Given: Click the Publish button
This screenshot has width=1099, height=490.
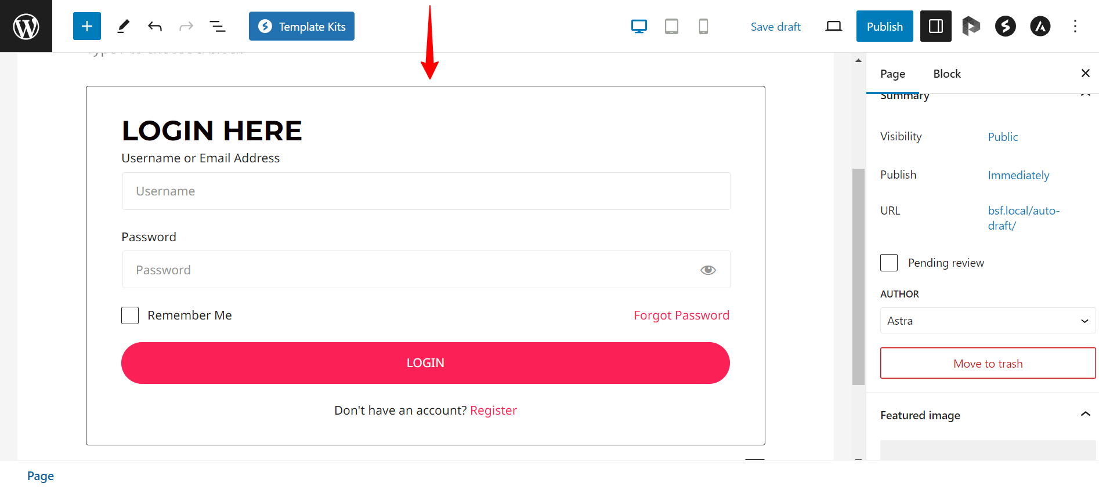Looking at the screenshot, I should pos(884,26).
